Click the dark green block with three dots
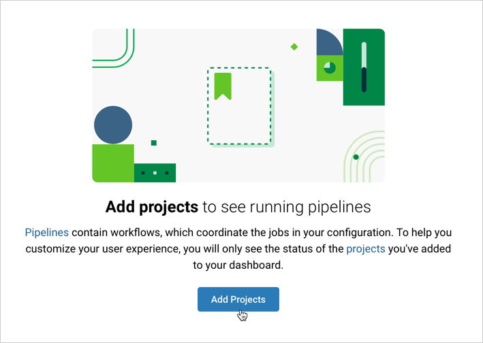 pos(155,173)
